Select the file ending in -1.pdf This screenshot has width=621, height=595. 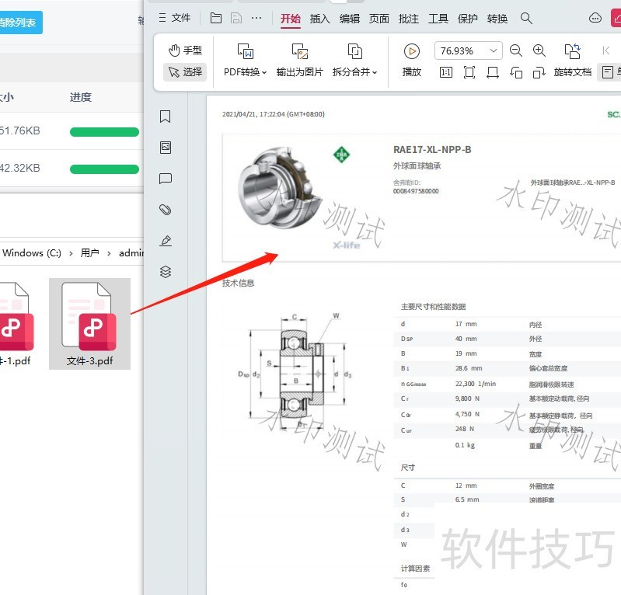(15, 324)
